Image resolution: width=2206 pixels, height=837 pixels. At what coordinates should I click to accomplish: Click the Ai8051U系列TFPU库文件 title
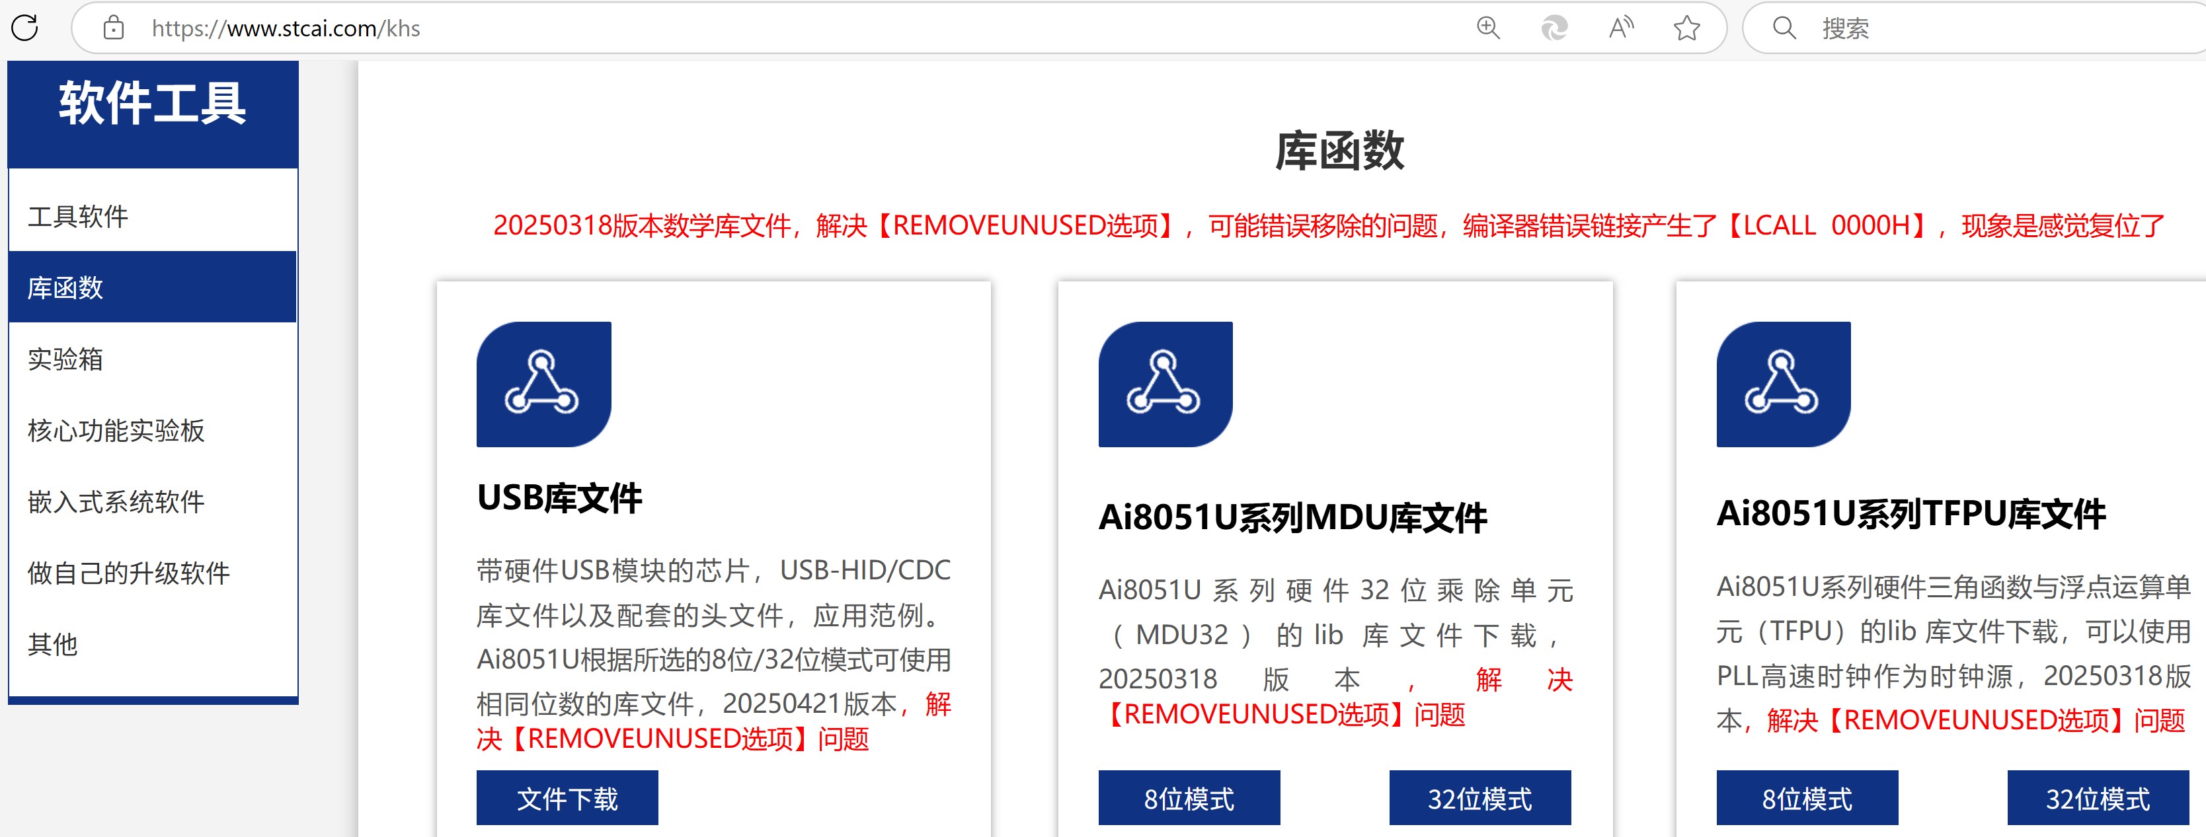coord(1911,513)
